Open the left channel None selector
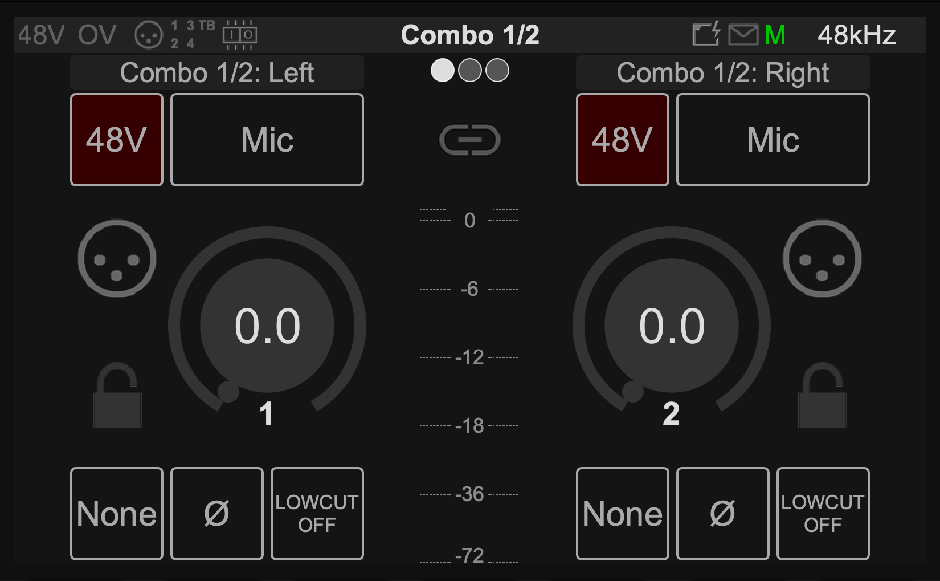Viewport: 940px width, 581px height. click(117, 514)
